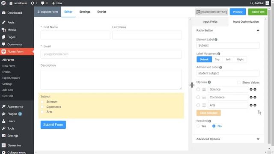
Task: Click the Submit Form button
Action: tap(53, 124)
